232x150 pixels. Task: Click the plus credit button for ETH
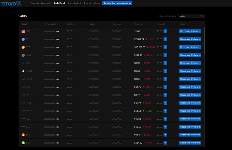[x=165, y=39]
